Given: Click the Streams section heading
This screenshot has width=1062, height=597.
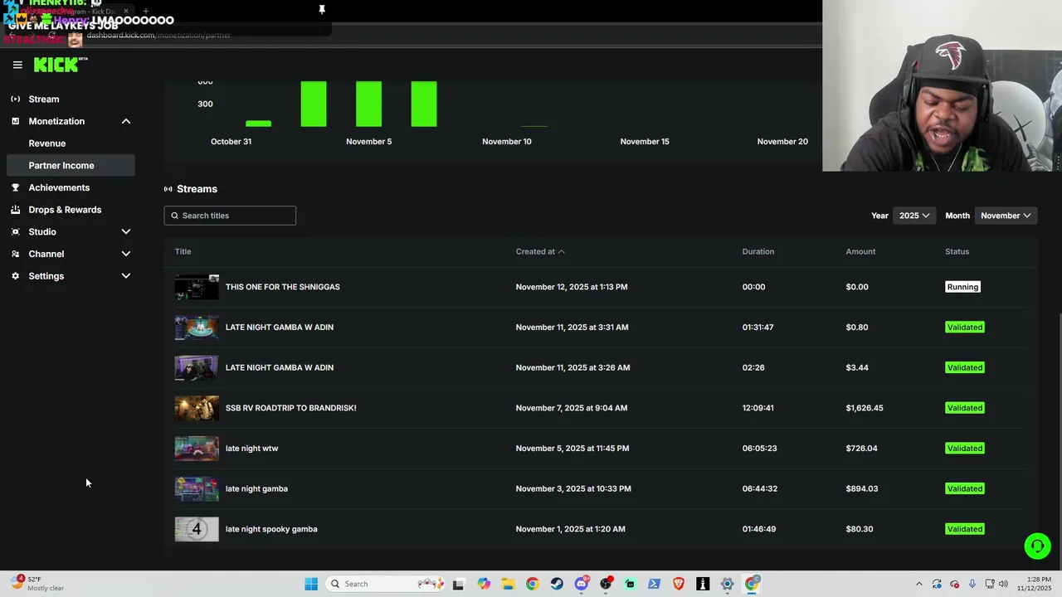Looking at the screenshot, I should [197, 189].
